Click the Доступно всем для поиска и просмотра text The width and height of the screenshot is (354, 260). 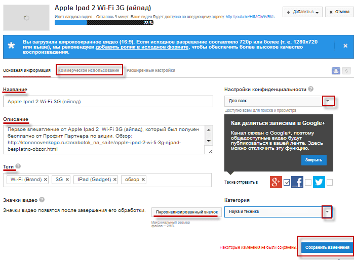[x=260, y=110]
